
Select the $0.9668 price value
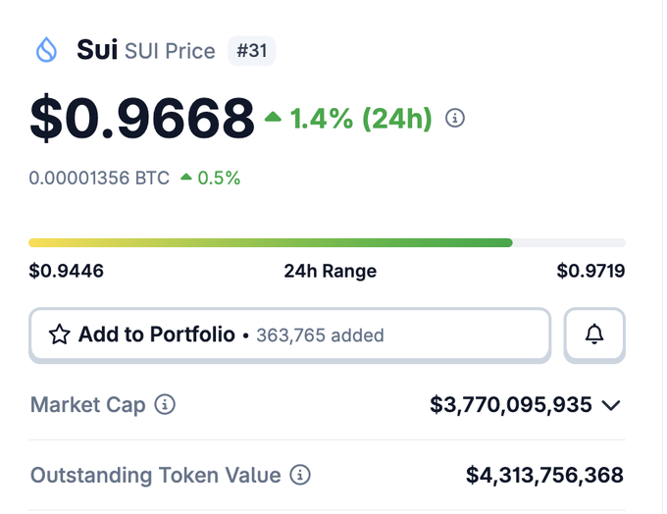click(x=142, y=119)
